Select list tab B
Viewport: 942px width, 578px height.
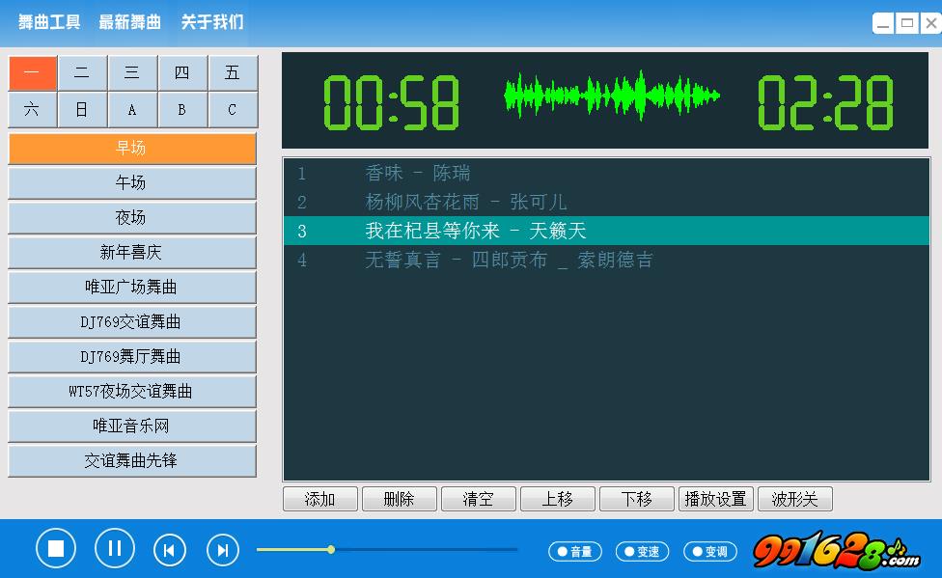pos(182,109)
